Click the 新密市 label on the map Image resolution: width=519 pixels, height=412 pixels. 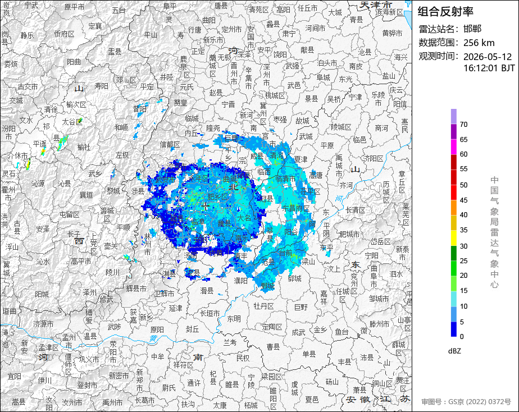click(x=119, y=376)
